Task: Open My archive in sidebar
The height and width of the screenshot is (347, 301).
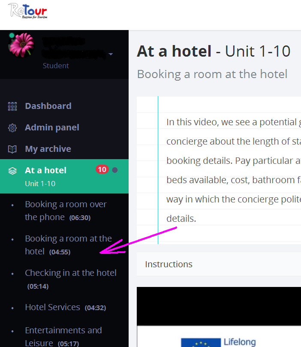Action: (48, 149)
